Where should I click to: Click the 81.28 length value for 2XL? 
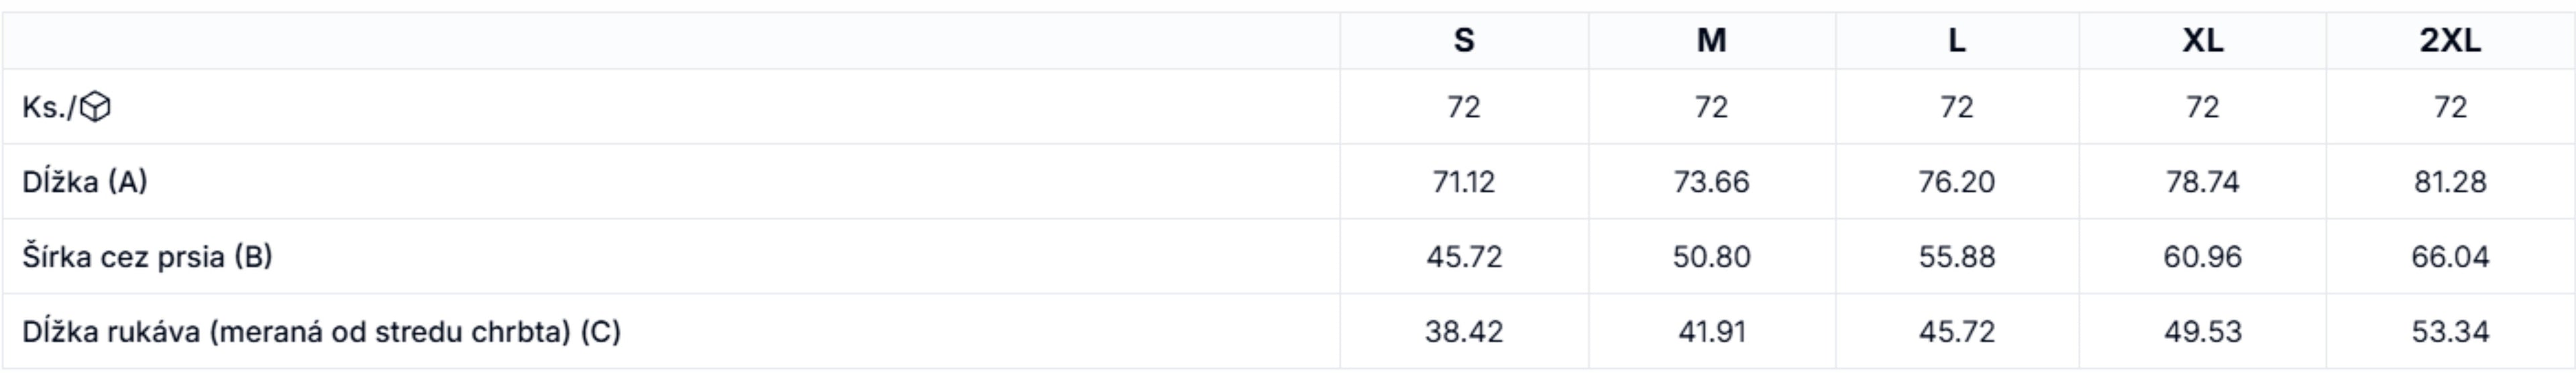pyautogui.click(x=2450, y=182)
